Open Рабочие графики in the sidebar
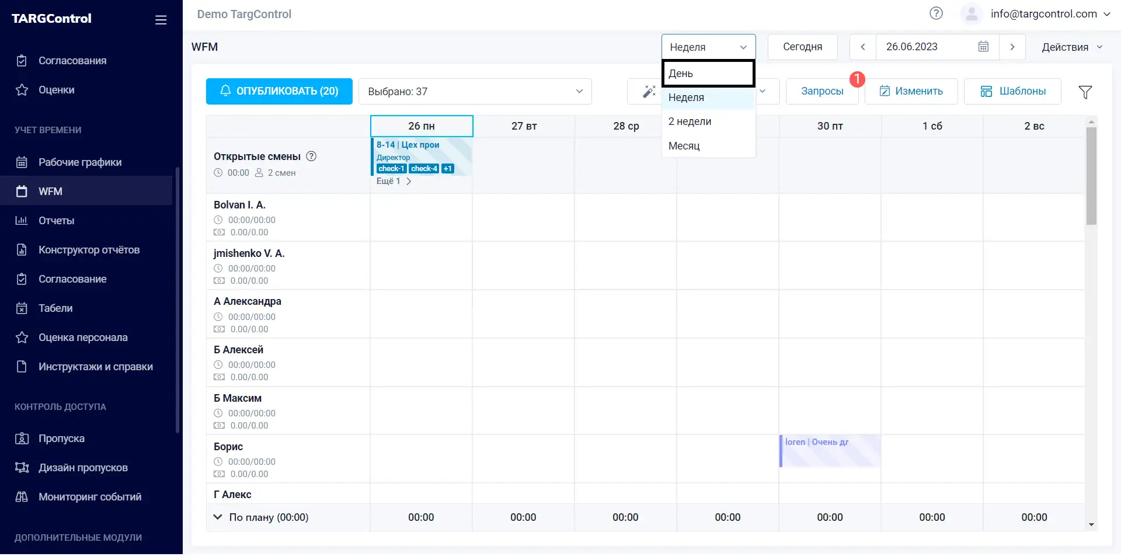The image size is (1121, 560). pyautogui.click(x=86, y=162)
